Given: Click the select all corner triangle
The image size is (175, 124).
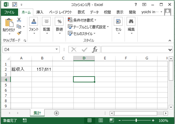Looking at the screenshot, I should coord(8,58).
